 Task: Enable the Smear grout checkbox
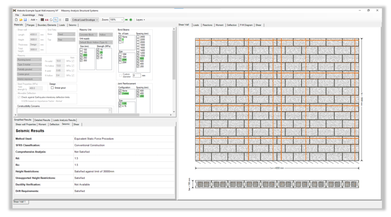(x=52, y=88)
